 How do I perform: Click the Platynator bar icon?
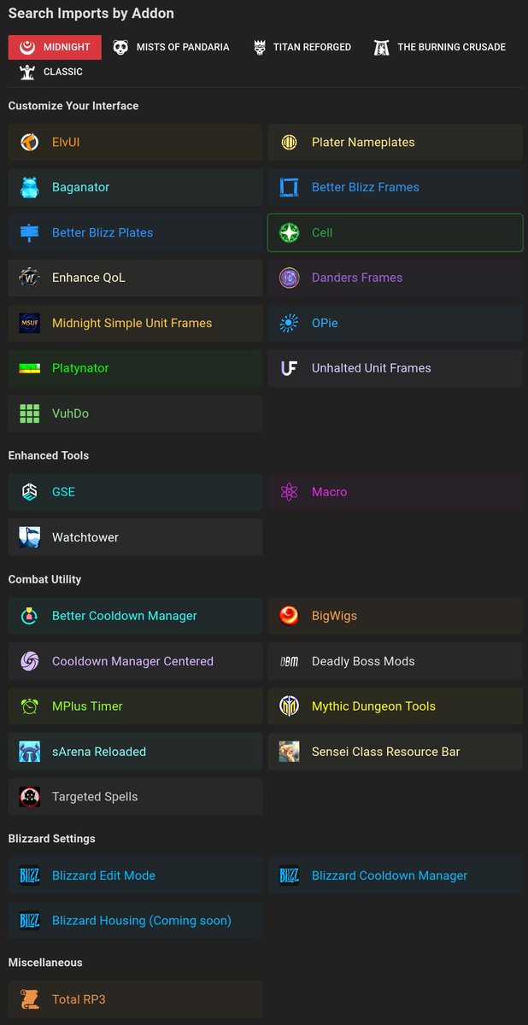pyautogui.click(x=30, y=369)
